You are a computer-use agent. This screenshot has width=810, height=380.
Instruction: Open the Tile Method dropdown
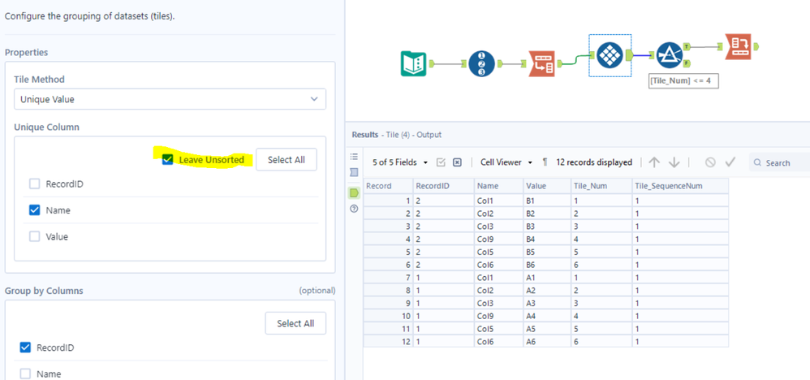tap(170, 99)
